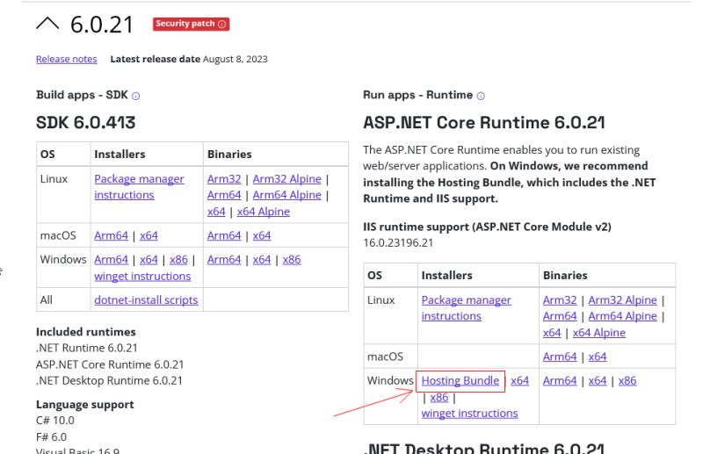703x454 pixels.
Task: Select the C# 10.0 language entry
Action: (55, 421)
